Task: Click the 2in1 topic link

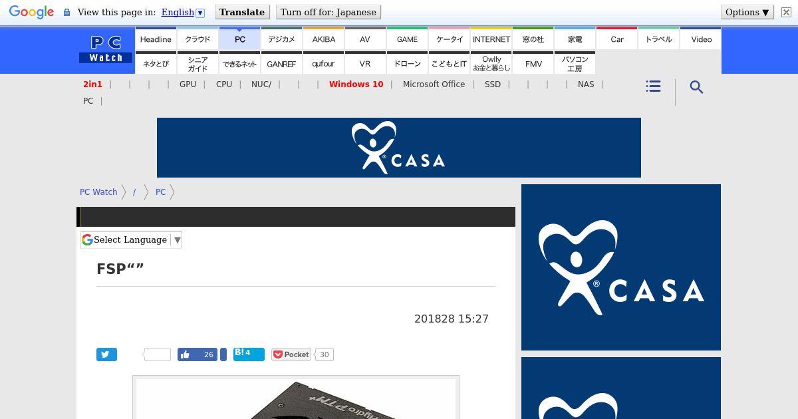Action: 92,84
